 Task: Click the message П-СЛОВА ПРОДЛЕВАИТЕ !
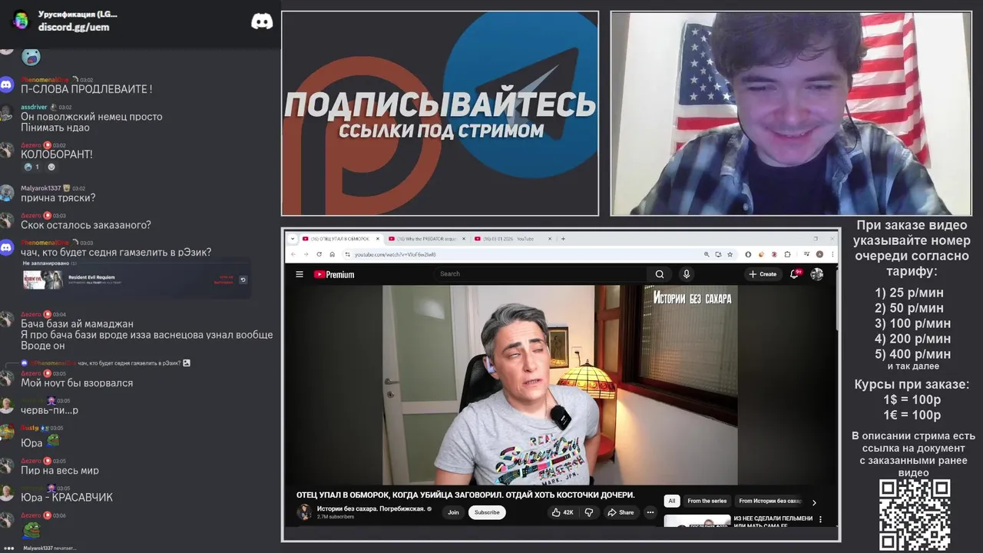point(86,89)
